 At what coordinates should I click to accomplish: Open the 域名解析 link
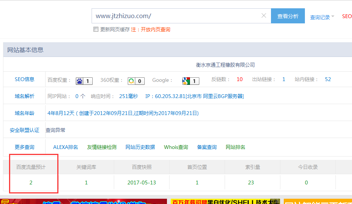click(x=24, y=96)
